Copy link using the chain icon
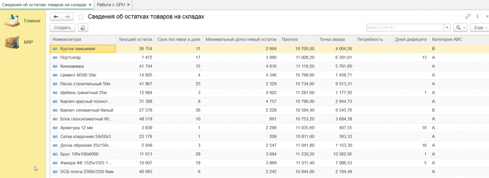Screen dimensions: 489x178 coord(468,17)
